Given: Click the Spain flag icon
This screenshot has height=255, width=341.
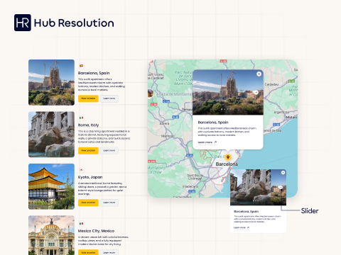Looking at the screenshot, I should (x=81, y=66).
